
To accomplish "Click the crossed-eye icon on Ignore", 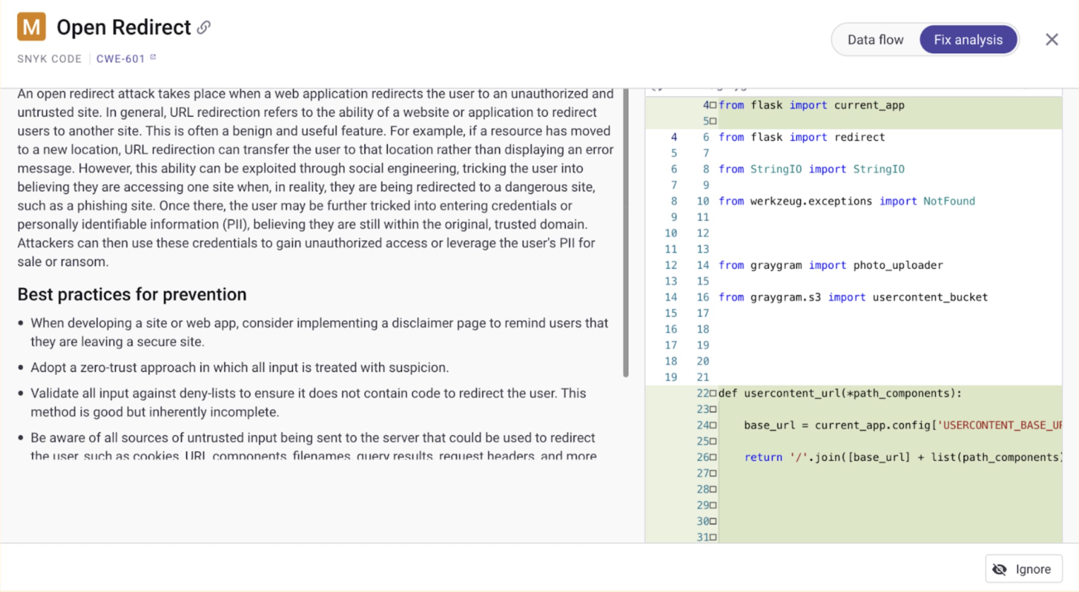I will pyautogui.click(x=999, y=569).
